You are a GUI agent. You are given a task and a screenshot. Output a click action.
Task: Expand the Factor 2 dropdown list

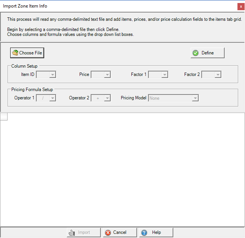pos(217,75)
